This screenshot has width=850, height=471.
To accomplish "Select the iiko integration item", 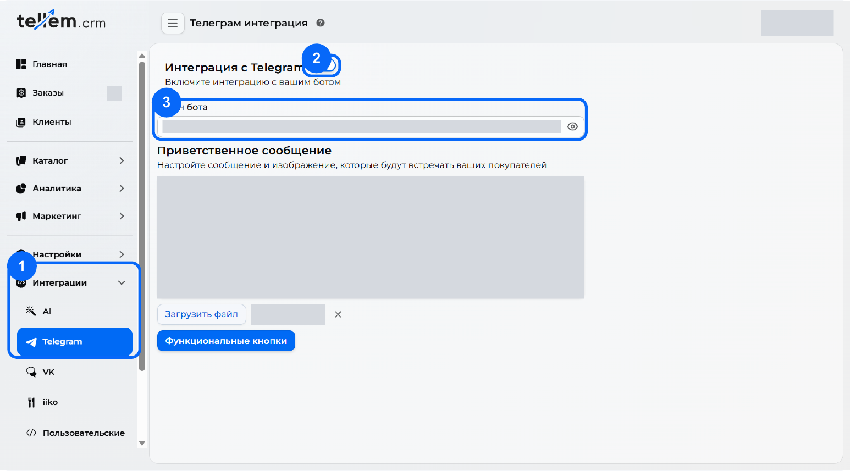I will pyautogui.click(x=75, y=402).
